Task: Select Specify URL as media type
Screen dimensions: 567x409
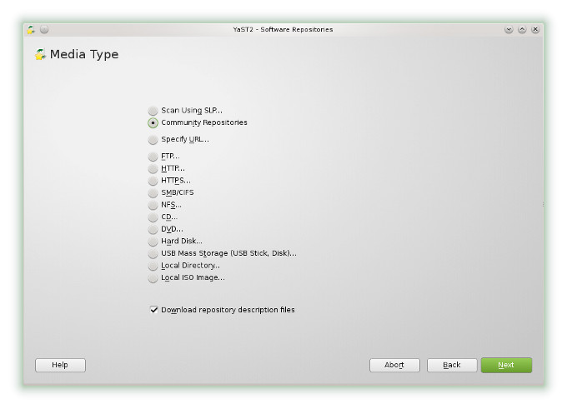Action: coord(153,140)
